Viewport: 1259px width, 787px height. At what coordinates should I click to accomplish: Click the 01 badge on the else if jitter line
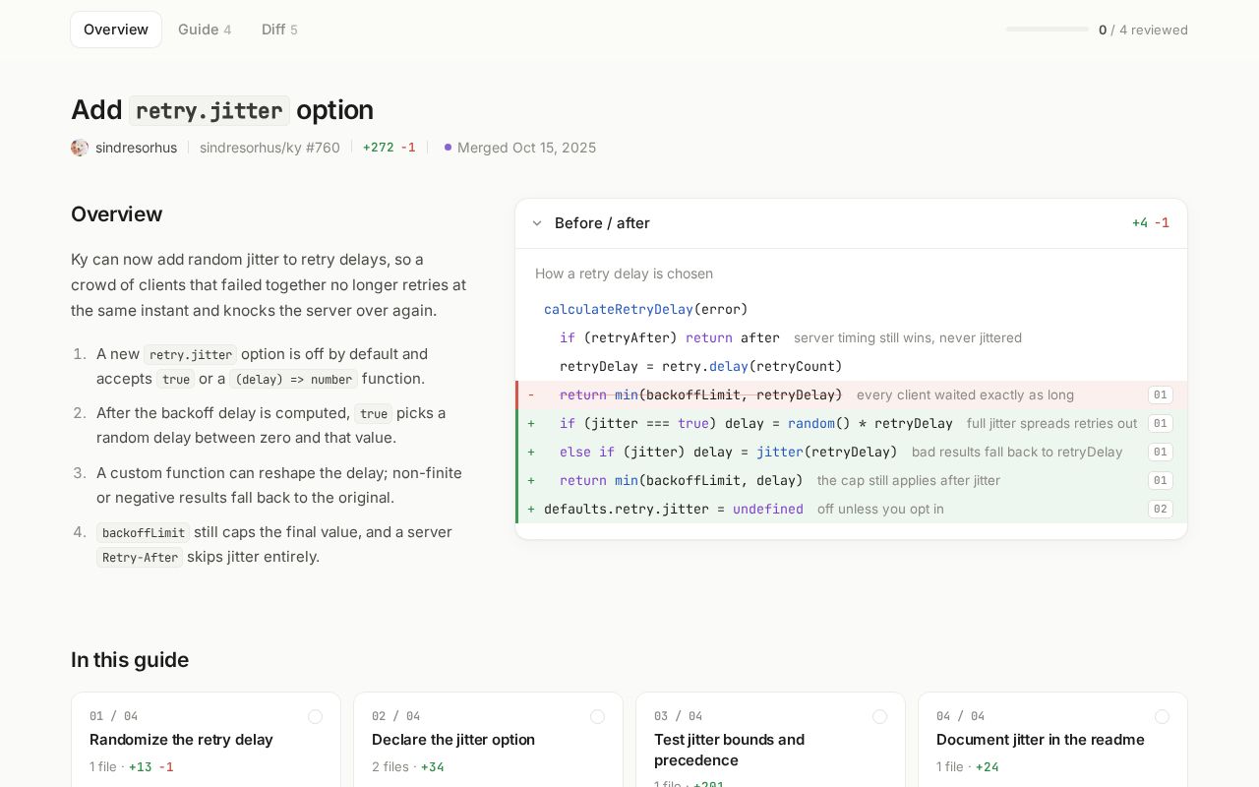(x=1160, y=452)
